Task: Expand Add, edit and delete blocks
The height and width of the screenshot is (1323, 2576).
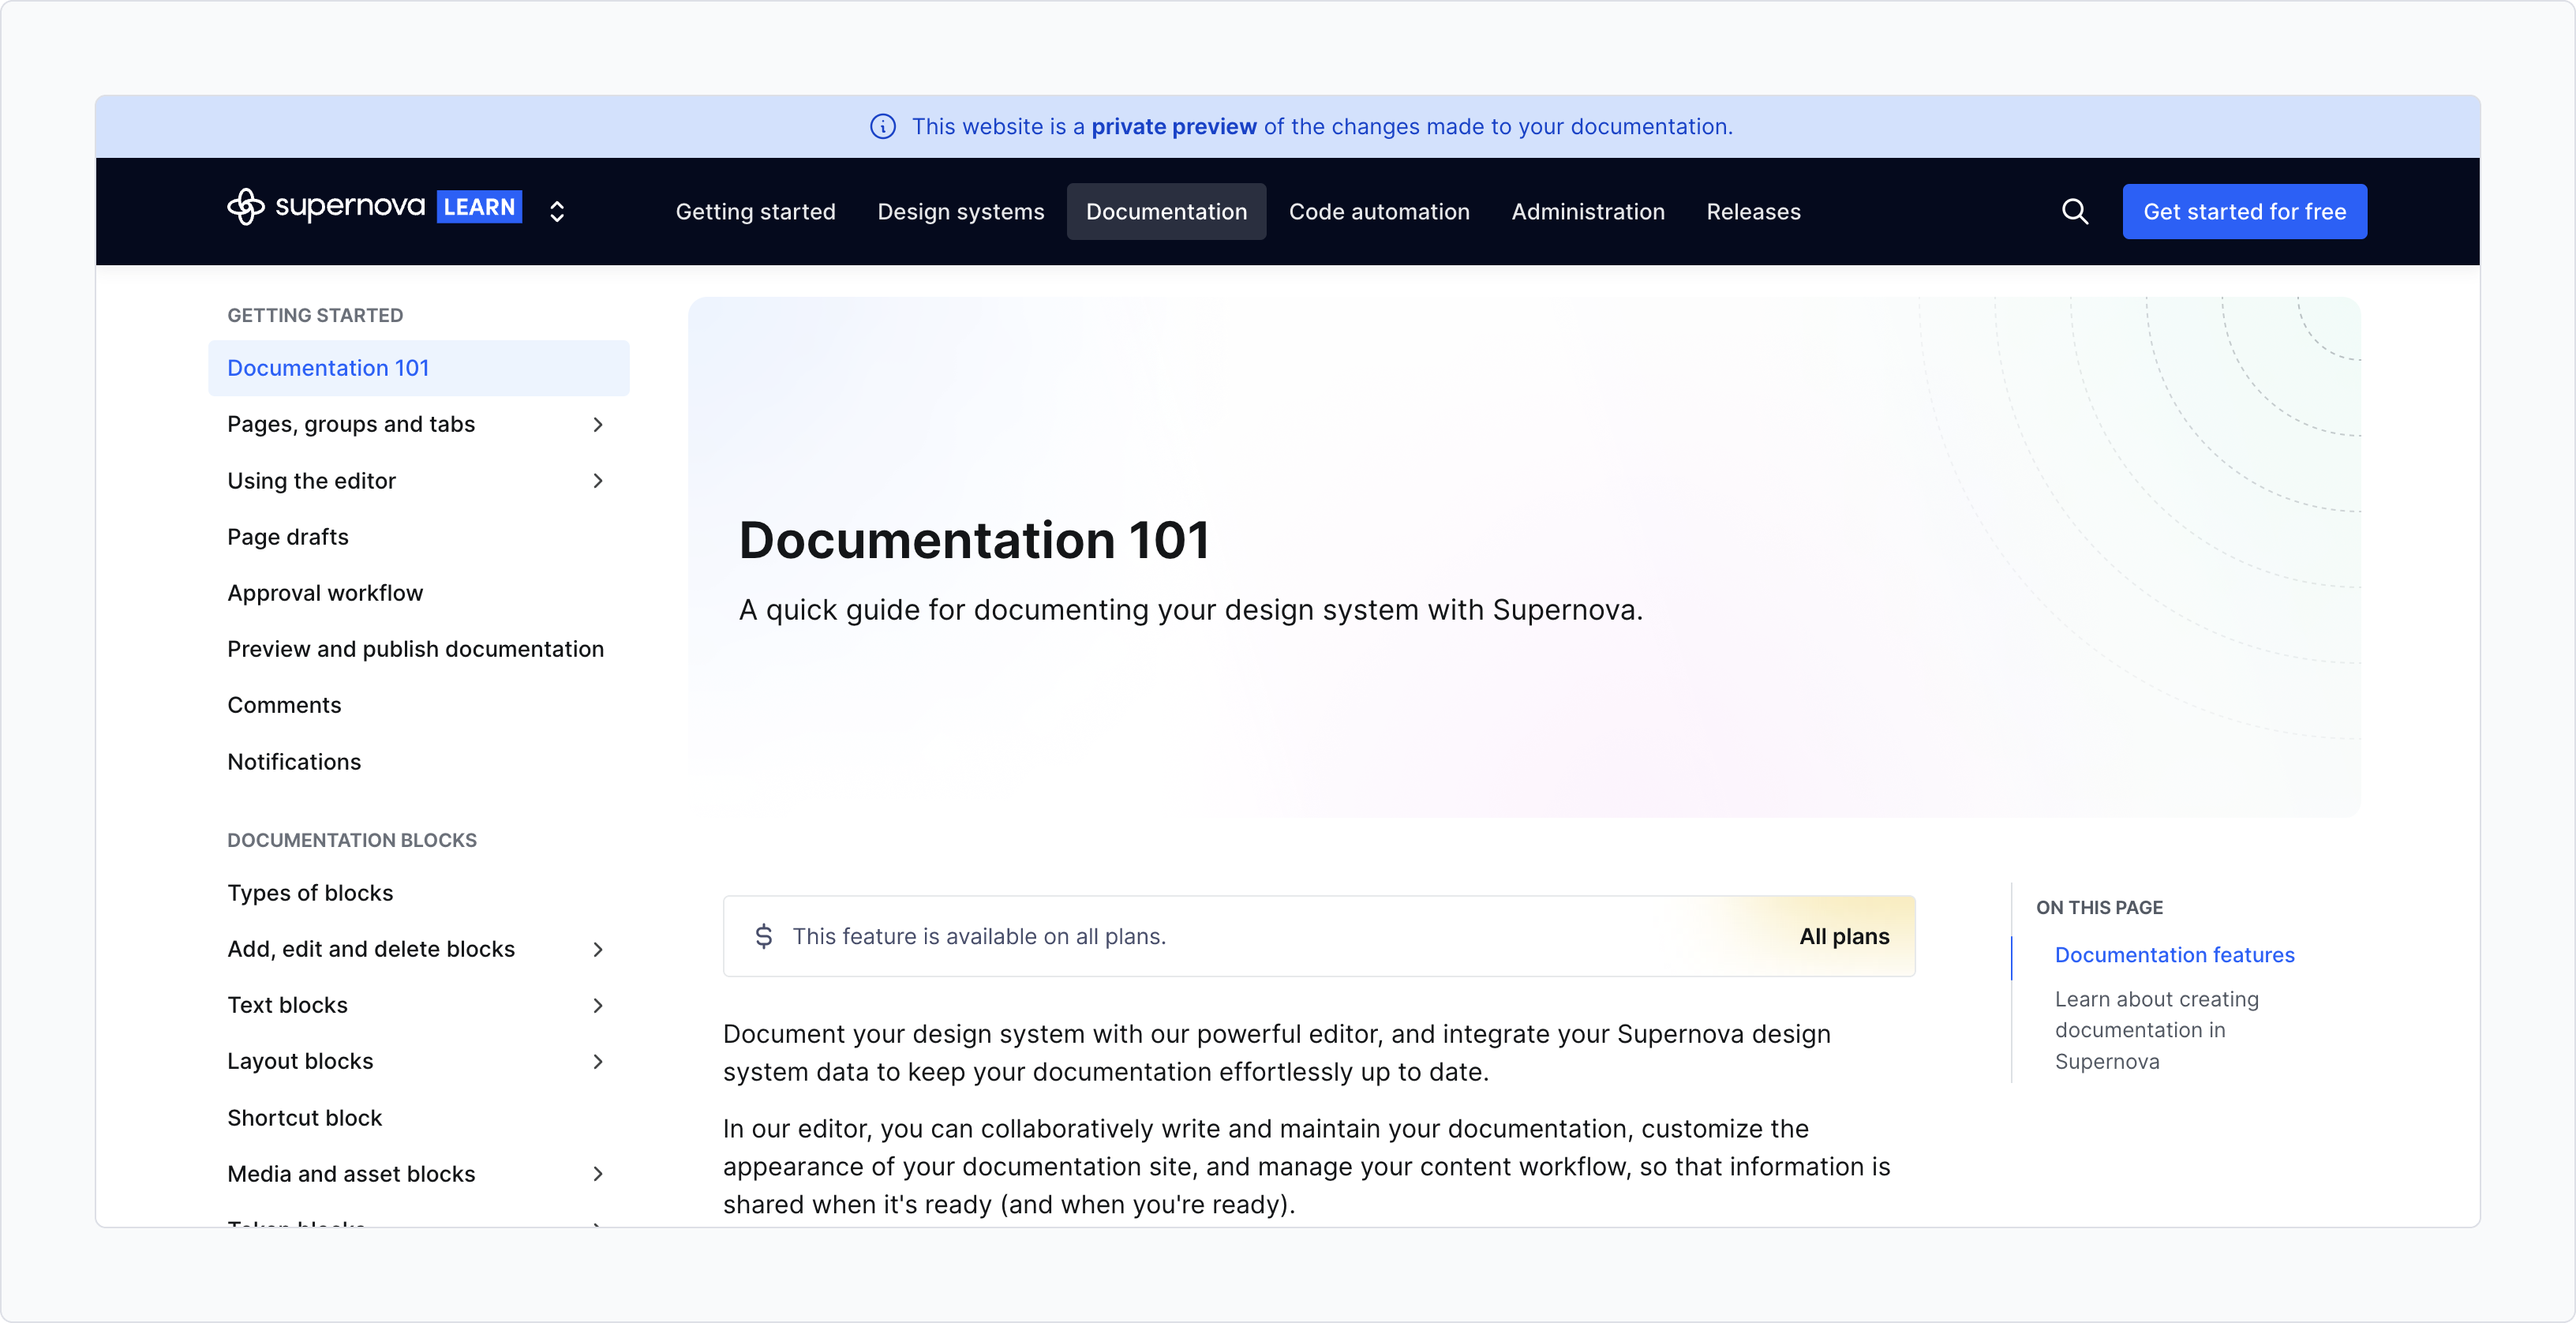Action: point(598,949)
